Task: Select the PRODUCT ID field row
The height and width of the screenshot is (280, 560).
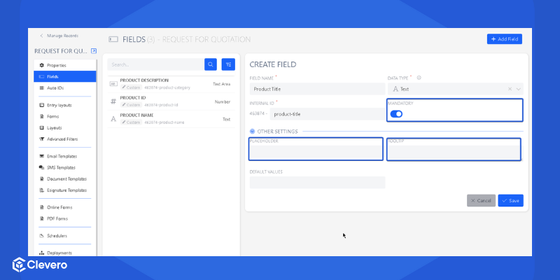Action: (171, 101)
